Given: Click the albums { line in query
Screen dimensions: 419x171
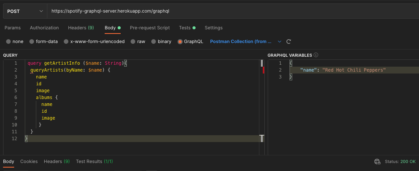Looking at the screenshot, I should [47, 97].
